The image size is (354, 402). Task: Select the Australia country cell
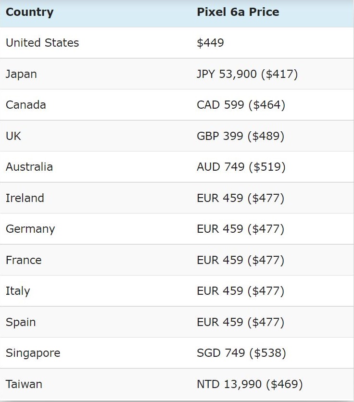[29, 167]
